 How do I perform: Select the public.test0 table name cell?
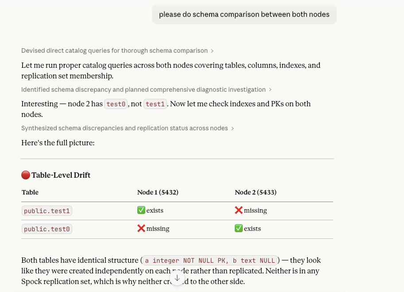(47, 229)
